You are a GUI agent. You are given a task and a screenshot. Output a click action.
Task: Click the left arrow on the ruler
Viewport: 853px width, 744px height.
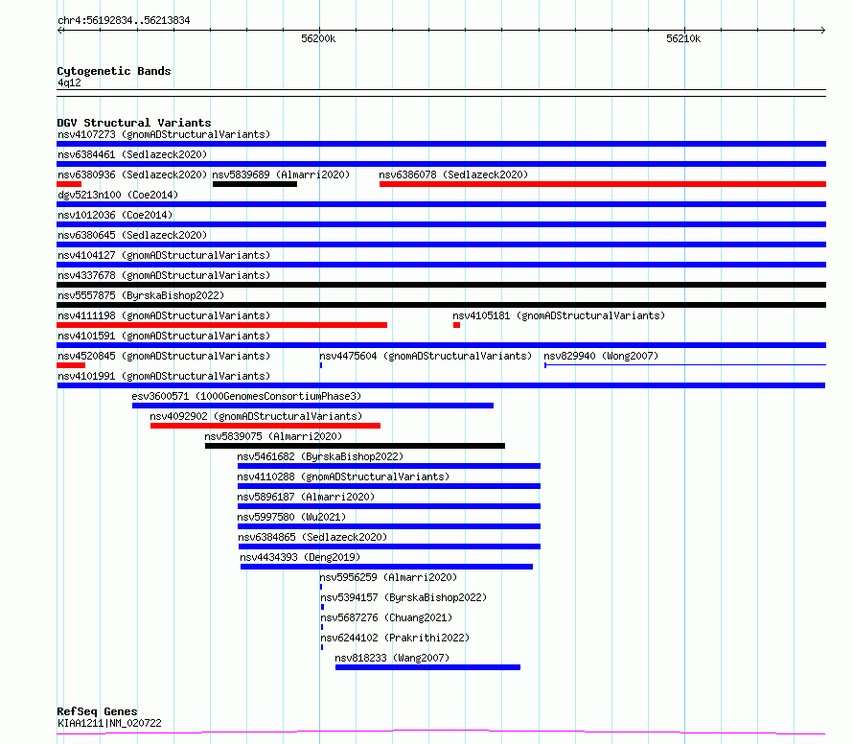(x=60, y=31)
